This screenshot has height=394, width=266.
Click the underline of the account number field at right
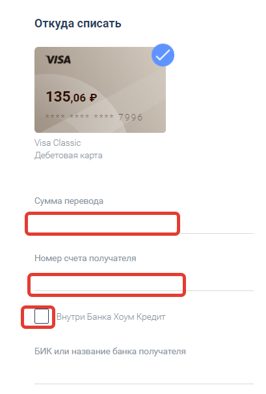coord(220,290)
